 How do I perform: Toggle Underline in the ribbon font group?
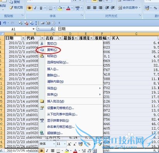tap(41, 8)
